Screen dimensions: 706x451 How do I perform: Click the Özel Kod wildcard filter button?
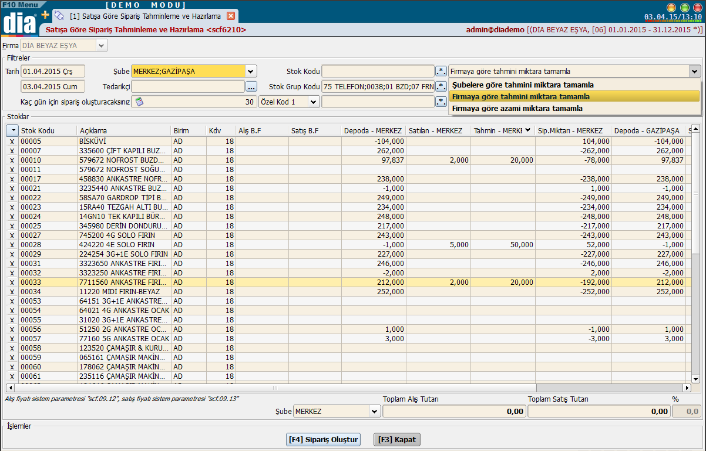pos(441,102)
